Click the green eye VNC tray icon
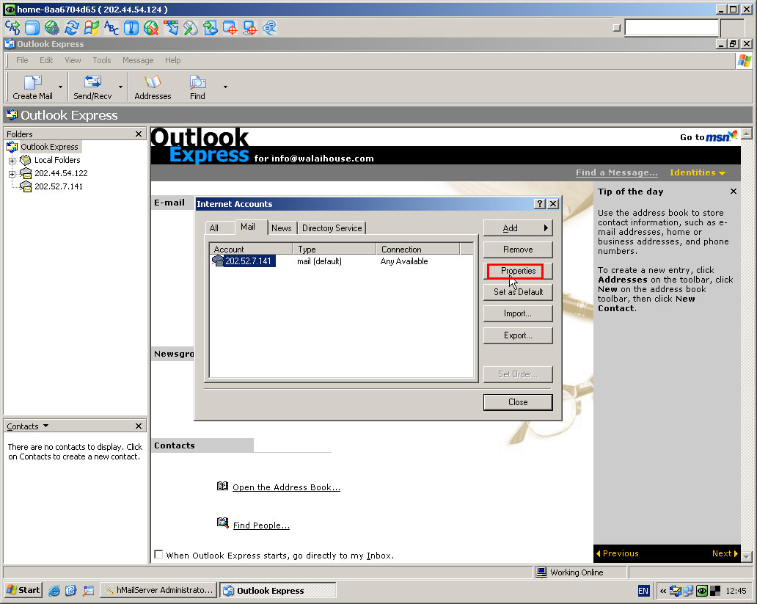Screen dimensions: 757x604 click(x=702, y=591)
